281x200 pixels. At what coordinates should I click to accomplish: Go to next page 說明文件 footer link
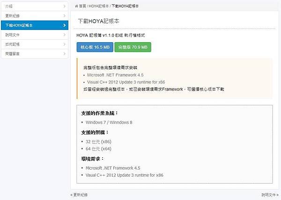click(x=270, y=195)
